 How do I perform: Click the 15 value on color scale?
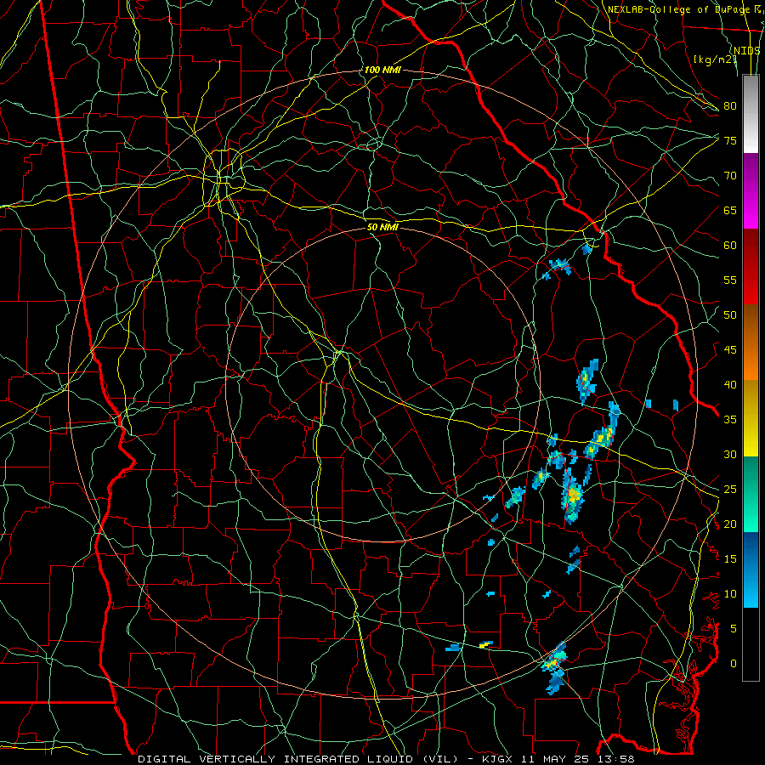point(730,558)
